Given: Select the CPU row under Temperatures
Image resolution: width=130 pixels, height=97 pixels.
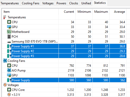Looking at the screenshot, I should (64, 22).
